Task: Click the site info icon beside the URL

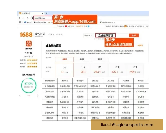Action: pos(32,18)
